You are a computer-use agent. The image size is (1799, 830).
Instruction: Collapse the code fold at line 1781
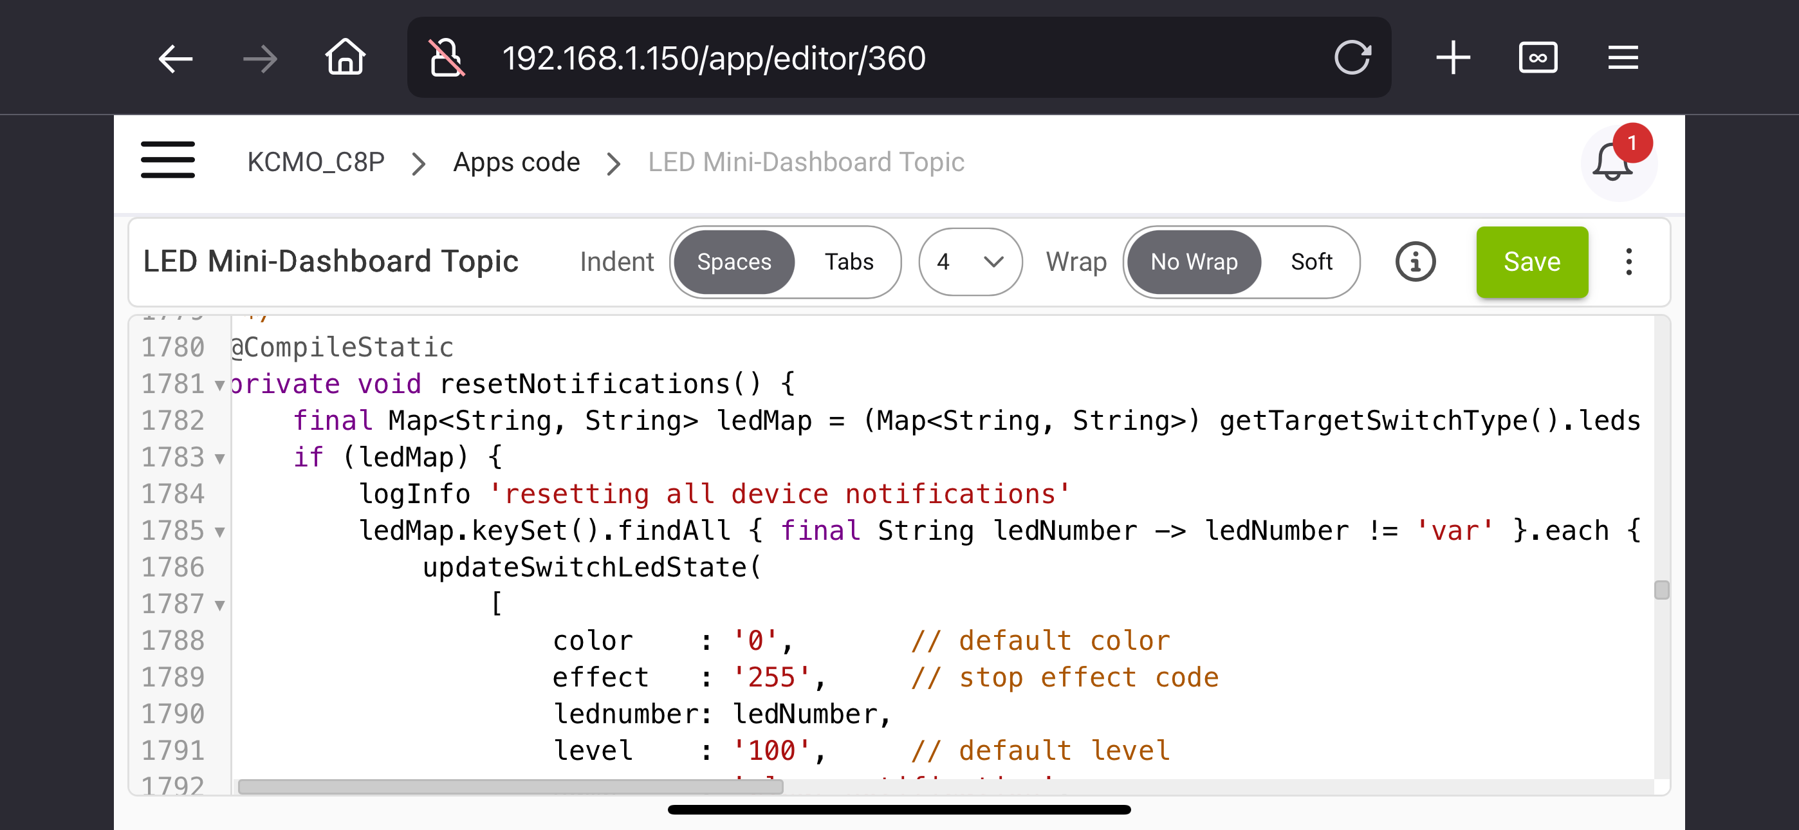coord(220,385)
